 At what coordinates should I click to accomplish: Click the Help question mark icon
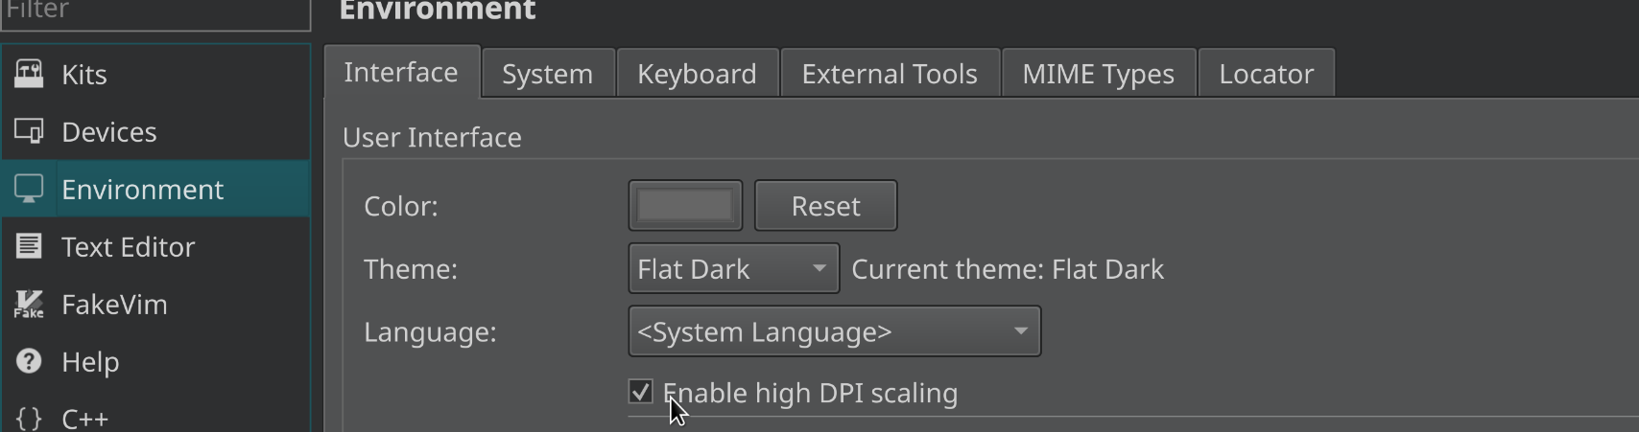pyautogui.click(x=29, y=361)
